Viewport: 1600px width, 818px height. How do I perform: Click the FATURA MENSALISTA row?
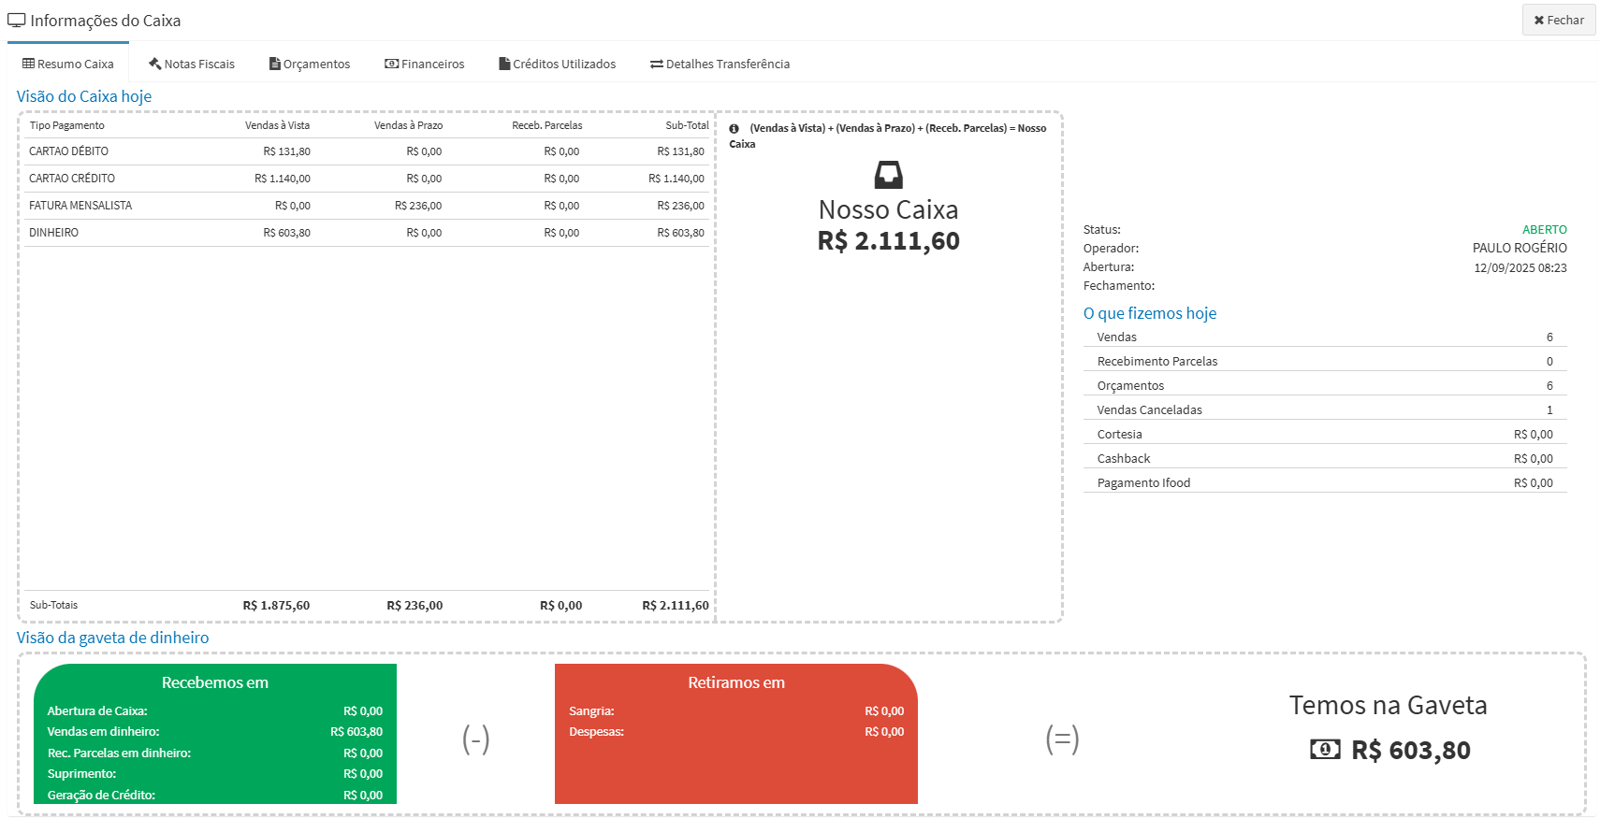tap(367, 206)
